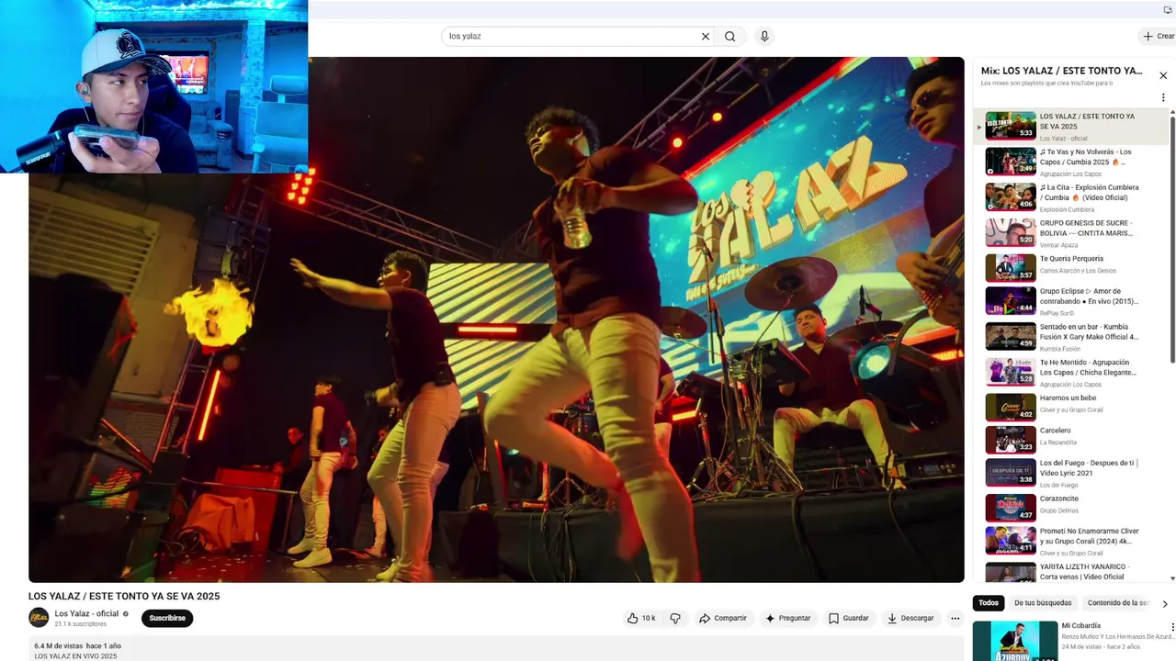This screenshot has width=1176, height=661.
Task: Play LOS YALAZ / ESTE TONTO YA SE VA 2025 from playlist
Action: pyautogui.click(x=1071, y=126)
